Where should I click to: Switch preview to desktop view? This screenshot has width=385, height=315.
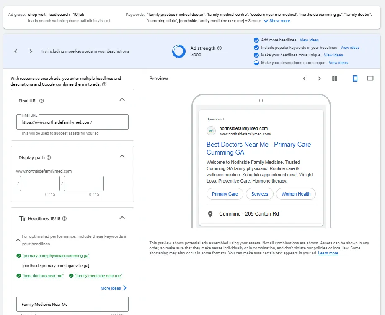pos(370,79)
